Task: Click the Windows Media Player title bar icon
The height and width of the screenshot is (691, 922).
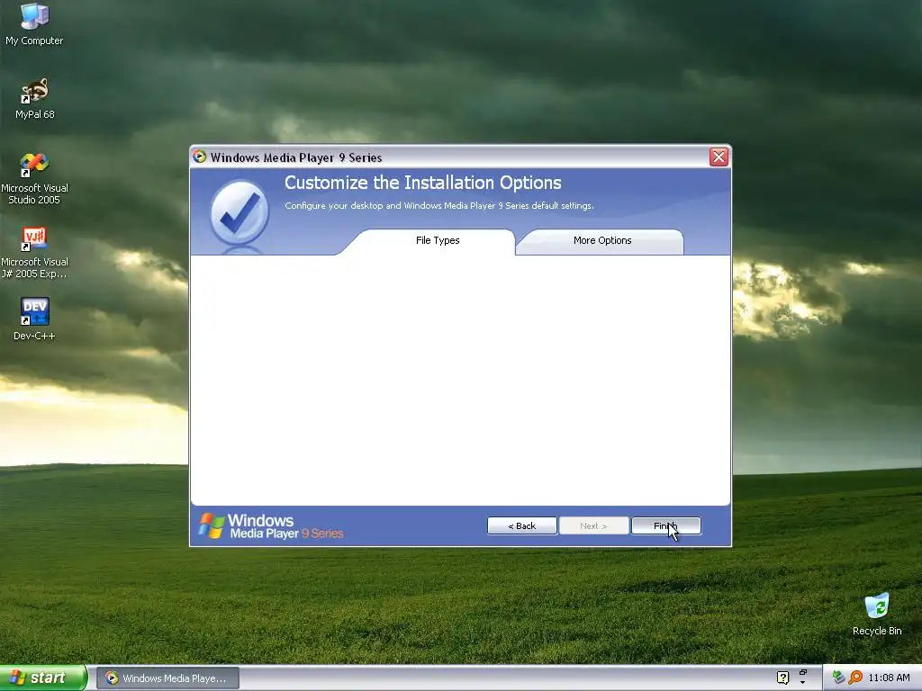Action: (x=199, y=157)
